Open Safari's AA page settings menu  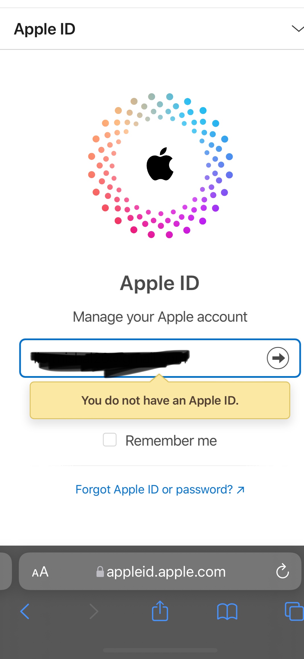tap(40, 572)
